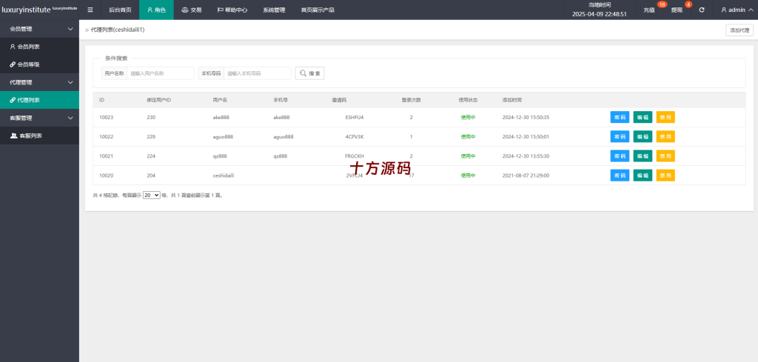The image size is (758, 362).
Task: Click the 添加时间 column header
Action: (x=512, y=100)
